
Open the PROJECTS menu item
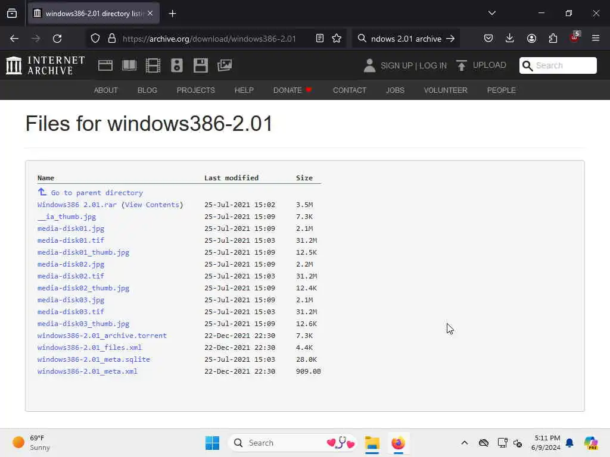(x=195, y=90)
